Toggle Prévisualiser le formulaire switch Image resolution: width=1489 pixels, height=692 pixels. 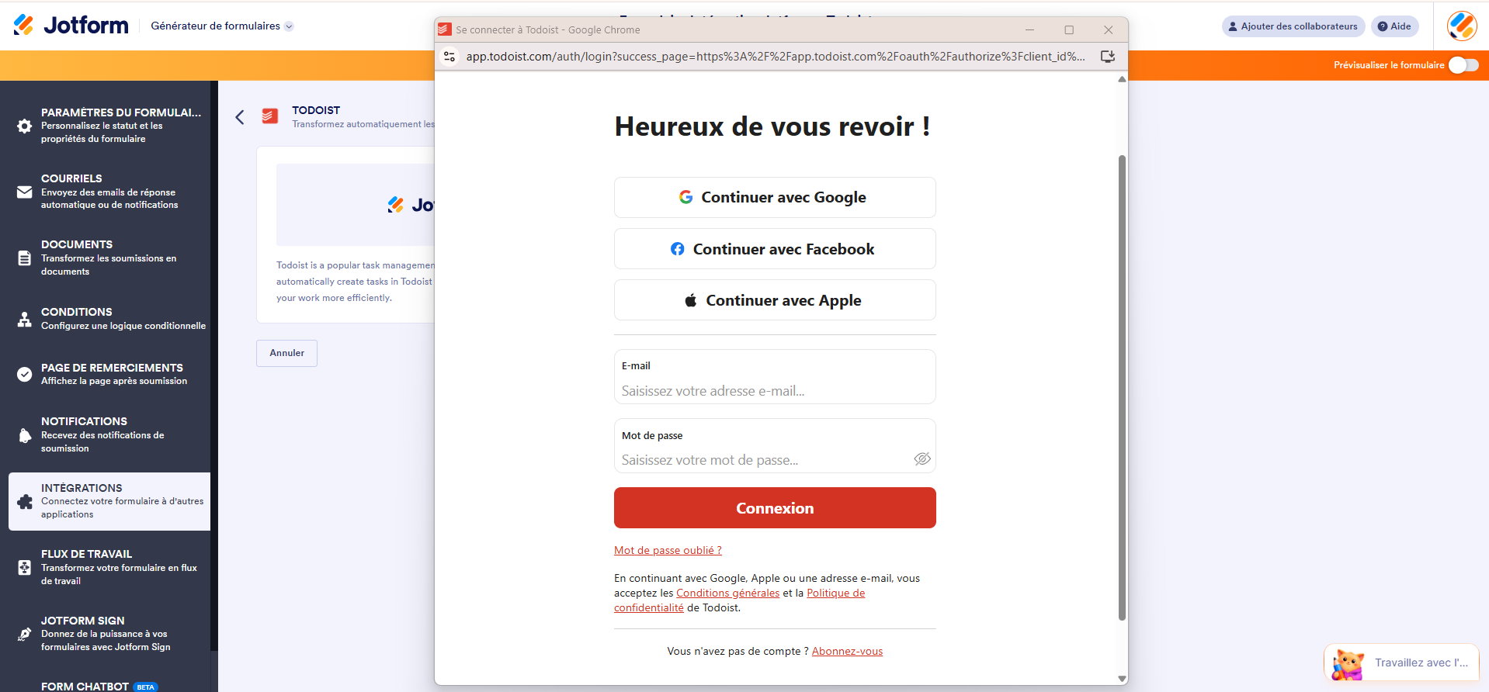(x=1463, y=65)
